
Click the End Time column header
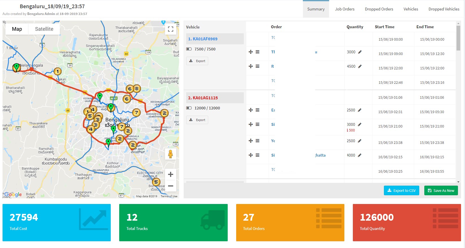pyautogui.click(x=425, y=27)
